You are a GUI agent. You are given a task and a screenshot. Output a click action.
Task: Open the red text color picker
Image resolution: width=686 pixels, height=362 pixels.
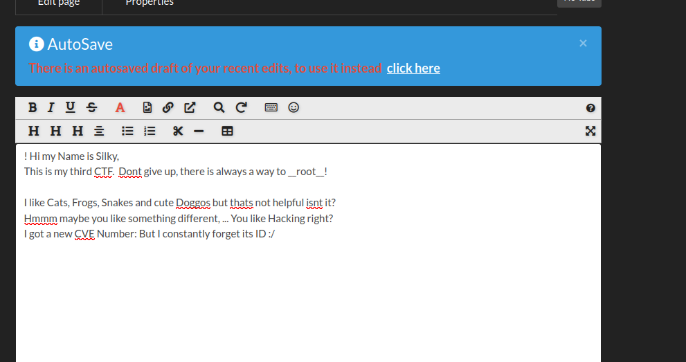(120, 107)
